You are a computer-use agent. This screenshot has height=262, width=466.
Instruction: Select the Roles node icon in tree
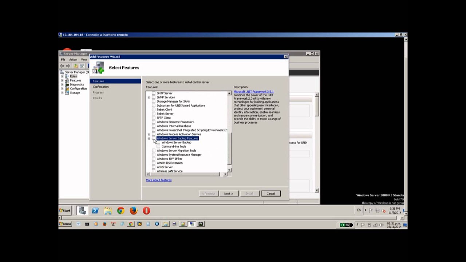pyautogui.click(x=67, y=76)
